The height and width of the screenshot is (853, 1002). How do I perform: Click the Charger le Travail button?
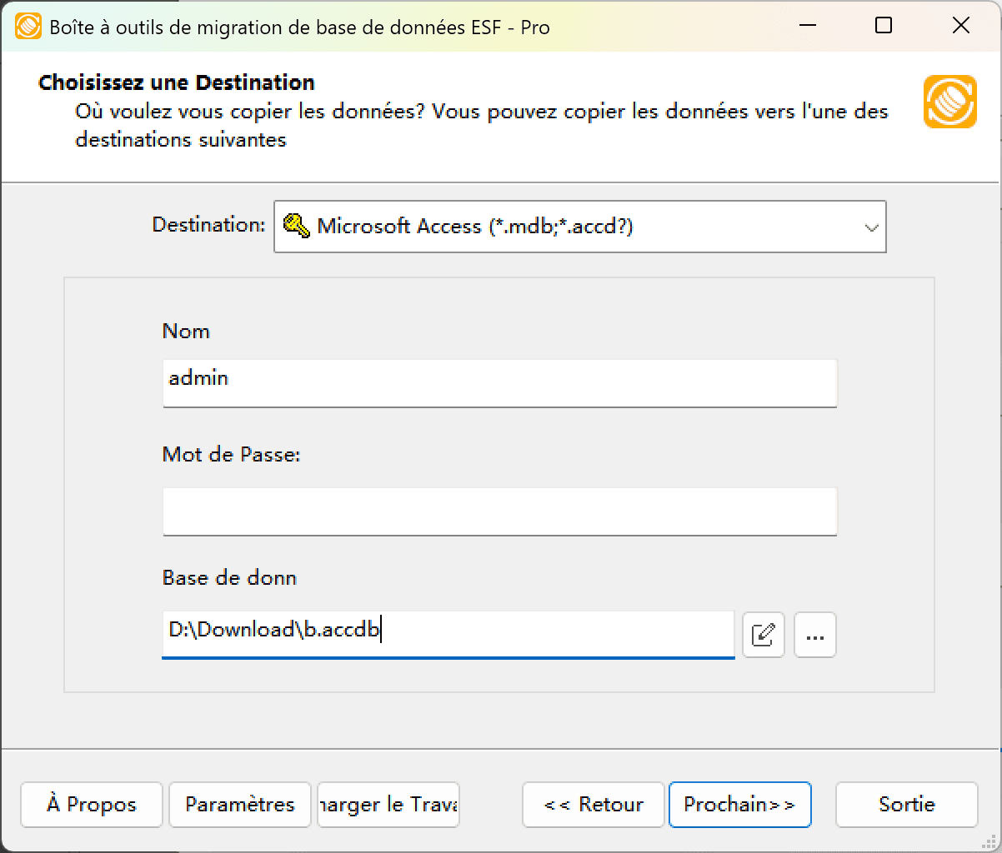(388, 805)
